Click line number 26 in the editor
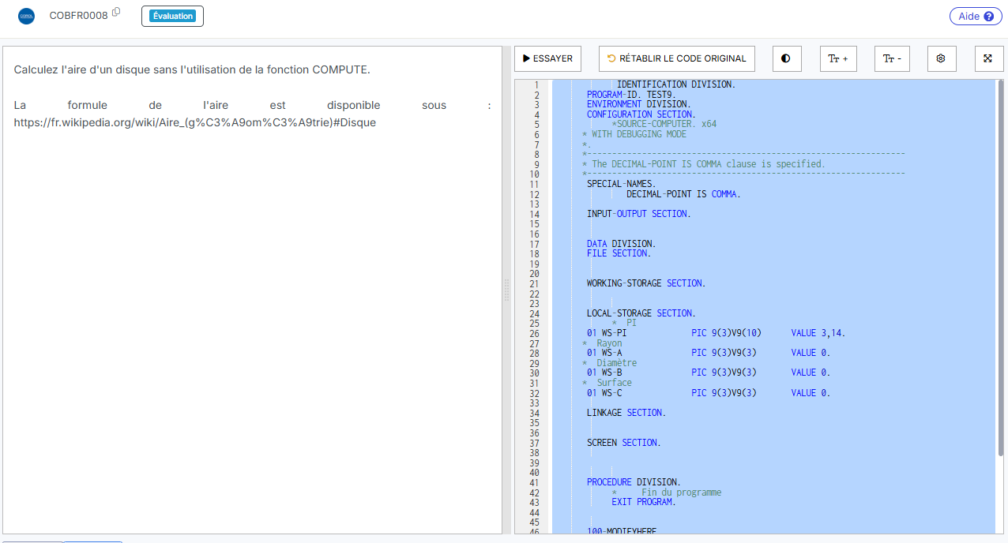This screenshot has width=1008, height=543. (535, 332)
